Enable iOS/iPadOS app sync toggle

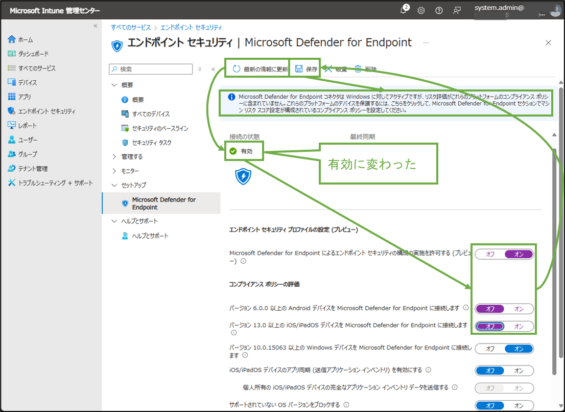(519, 371)
